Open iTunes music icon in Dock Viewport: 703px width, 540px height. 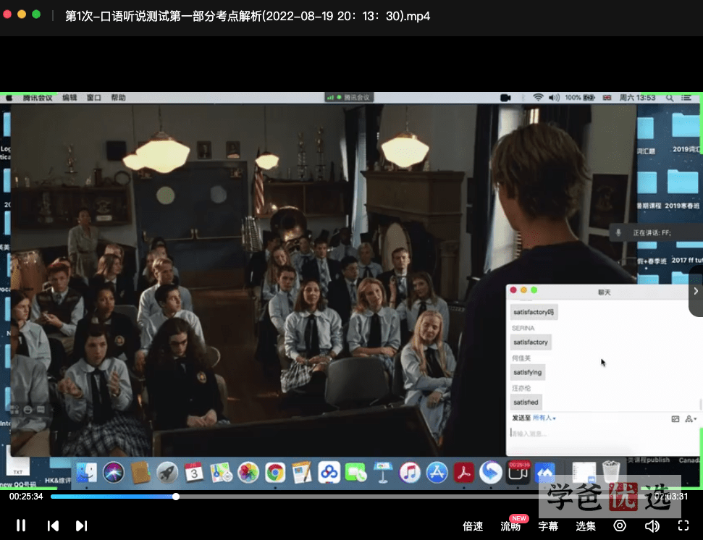click(x=410, y=473)
